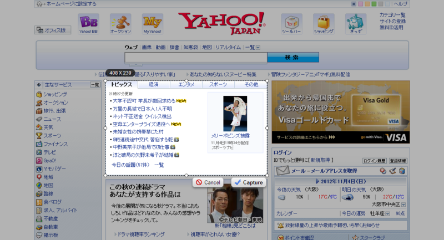Viewport: 444px width, 240px height.
Task: Click the blue box icon beside mail link
Action: 402,171
